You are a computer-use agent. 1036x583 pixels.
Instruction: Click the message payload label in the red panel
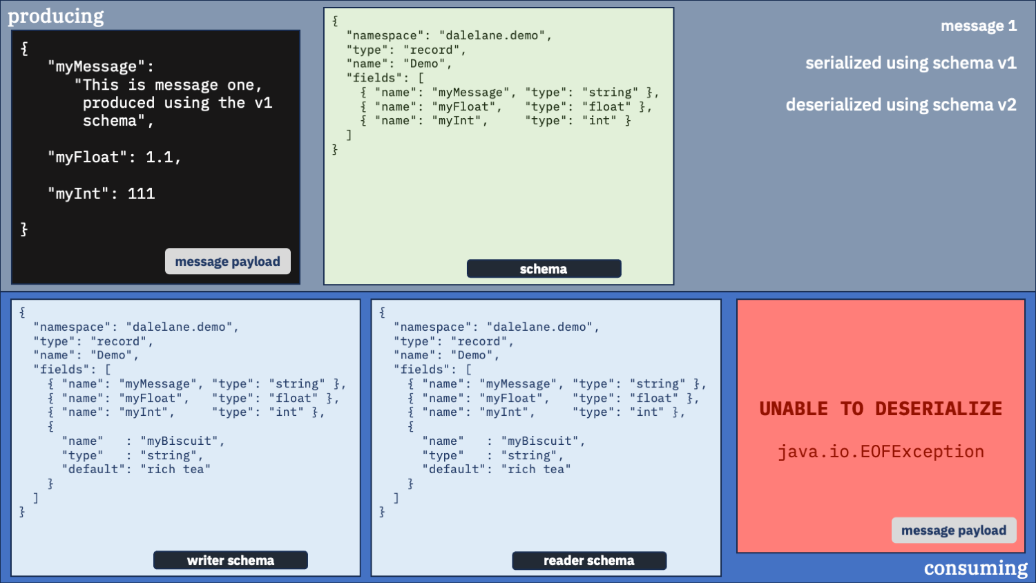[953, 531]
